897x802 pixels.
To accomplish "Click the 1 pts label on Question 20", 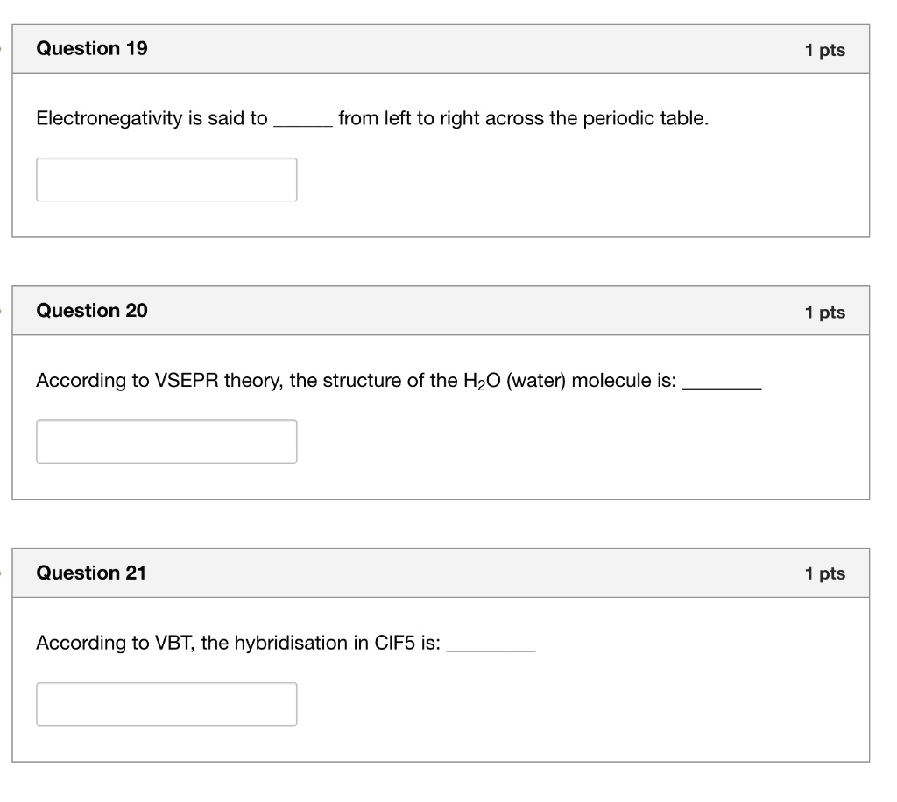I will (x=824, y=312).
